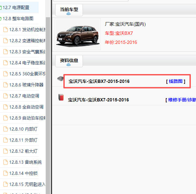Open 12.8.1 发动机控制 document

[27, 30]
